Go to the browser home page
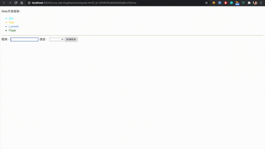Screen dimensions: 265x149 [x=22, y=3]
